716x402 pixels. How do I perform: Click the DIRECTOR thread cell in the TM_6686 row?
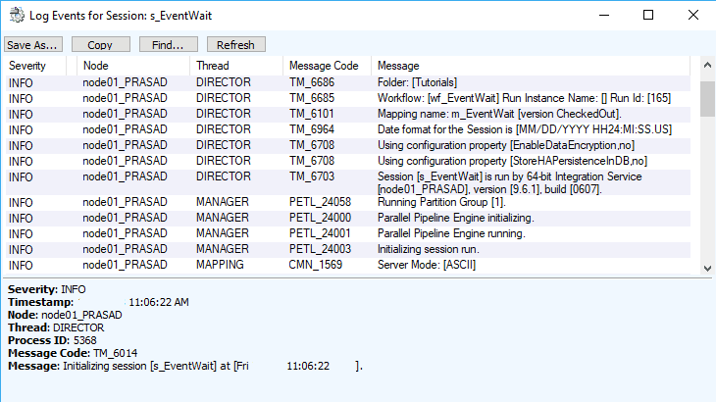click(x=224, y=82)
